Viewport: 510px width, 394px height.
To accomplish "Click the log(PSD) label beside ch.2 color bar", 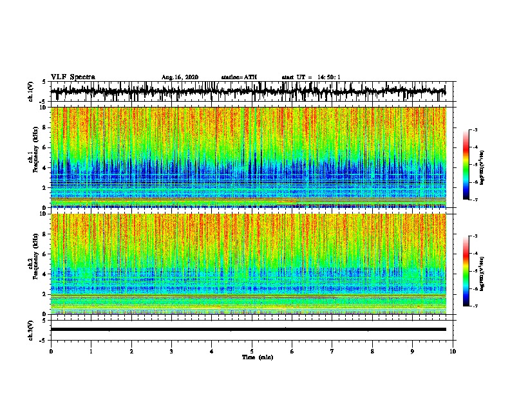I will pyautogui.click(x=482, y=274).
